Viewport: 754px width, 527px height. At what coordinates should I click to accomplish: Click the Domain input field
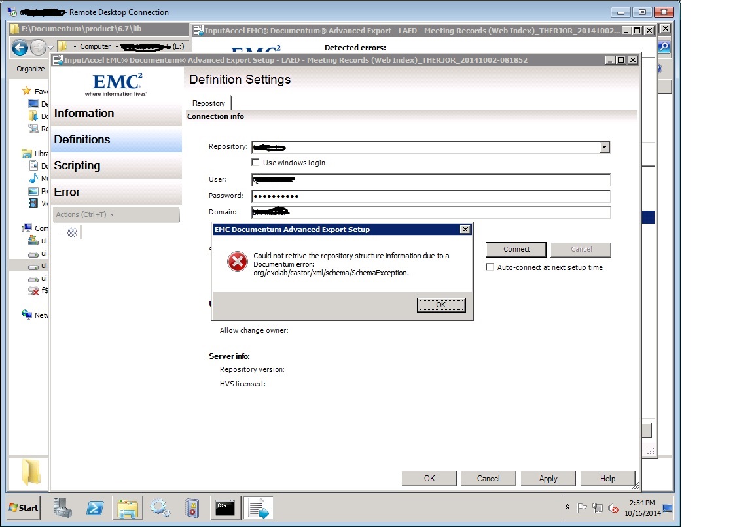[x=431, y=212]
